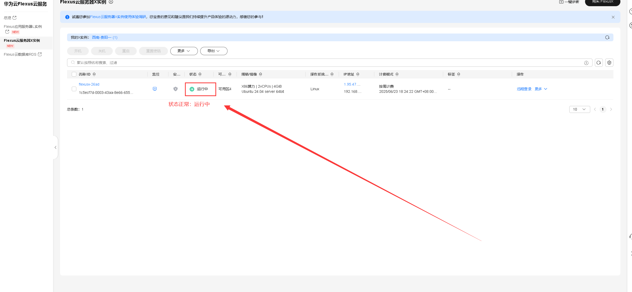The height and width of the screenshot is (292, 632).
Task: Expand the 导出 export dropdown
Action: [x=214, y=51]
